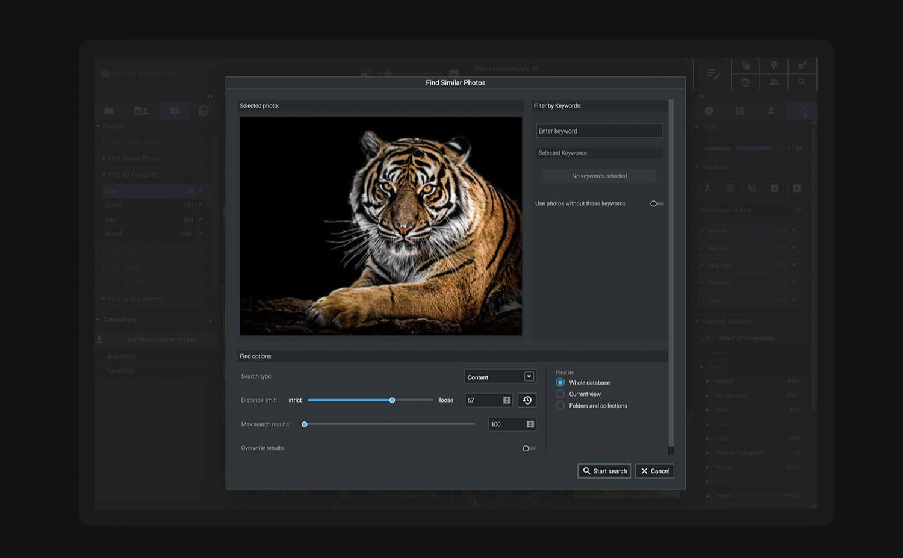Select the Current view radio option

(x=560, y=394)
